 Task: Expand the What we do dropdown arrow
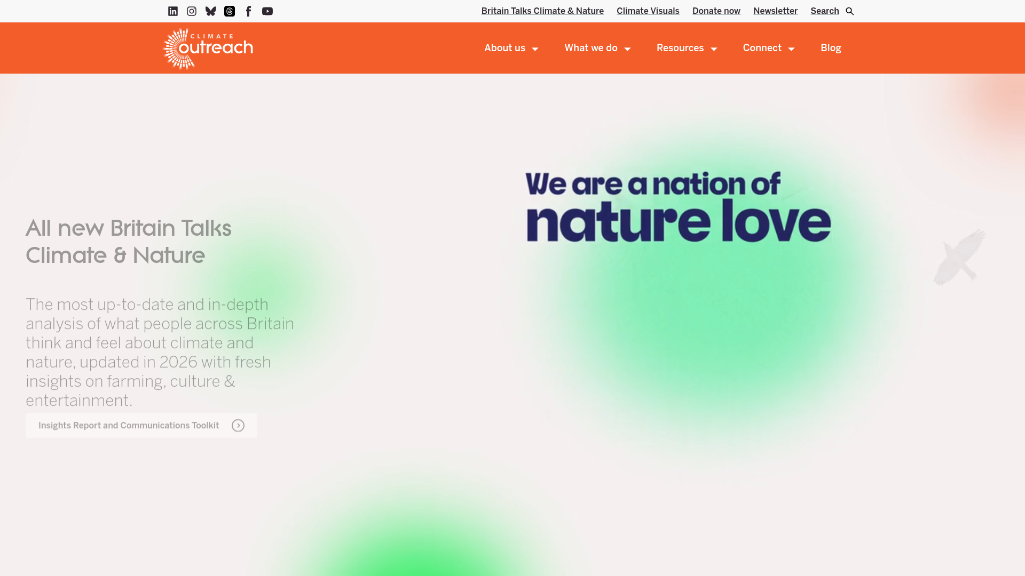click(627, 49)
